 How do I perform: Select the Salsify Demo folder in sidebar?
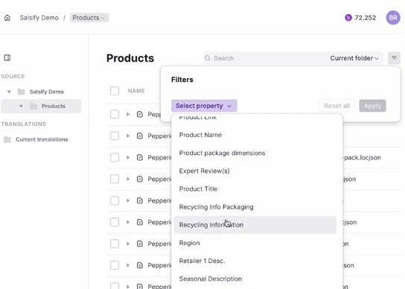pyautogui.click(x=46, y=92)
